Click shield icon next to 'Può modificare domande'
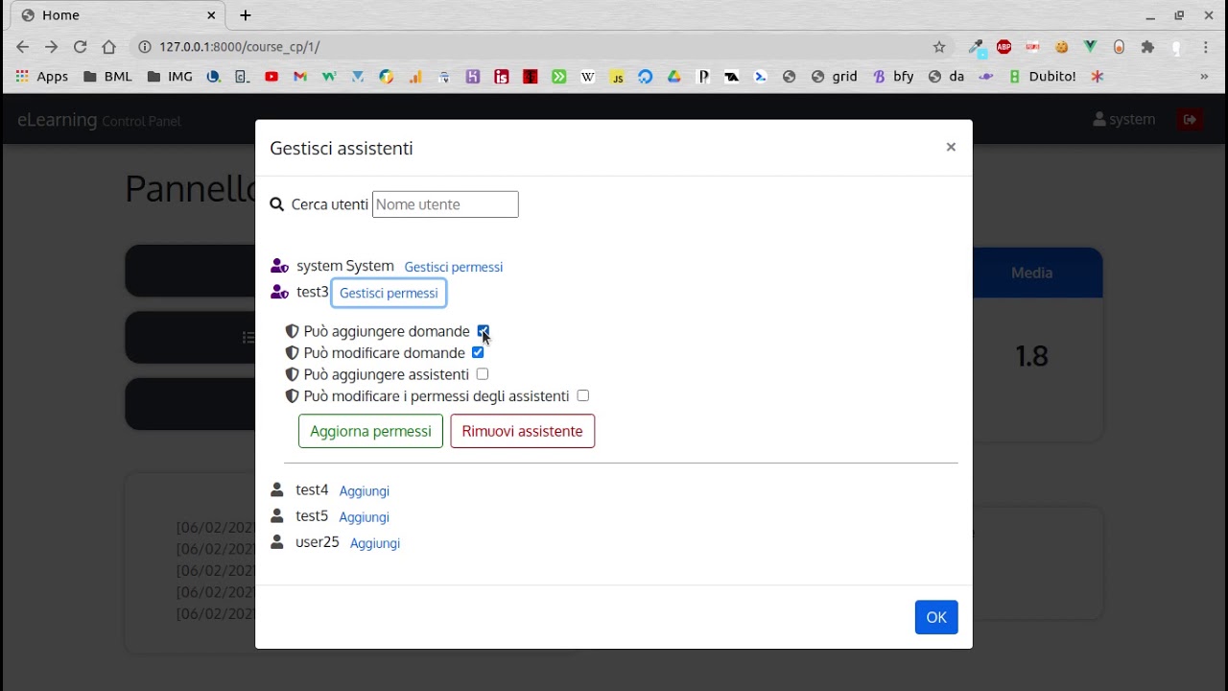Viewport: 1228px width, 691px height. (293, 353)
